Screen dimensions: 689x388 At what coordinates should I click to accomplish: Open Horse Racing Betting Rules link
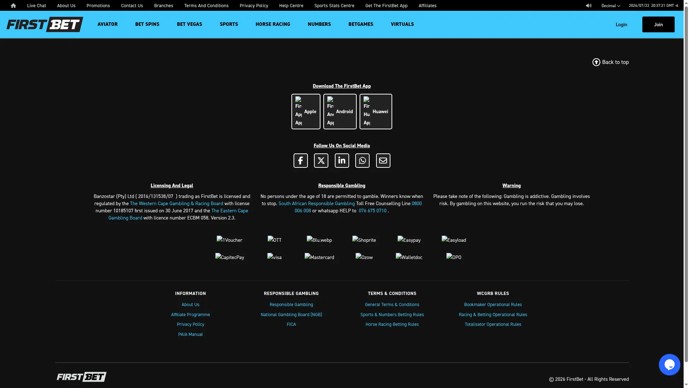(x=392, y=324)
